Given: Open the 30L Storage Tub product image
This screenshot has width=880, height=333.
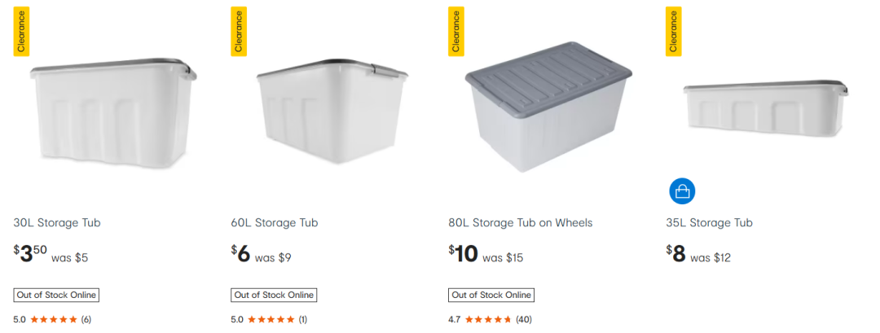Looking at the screenshot, I should (x=114, y=114).
